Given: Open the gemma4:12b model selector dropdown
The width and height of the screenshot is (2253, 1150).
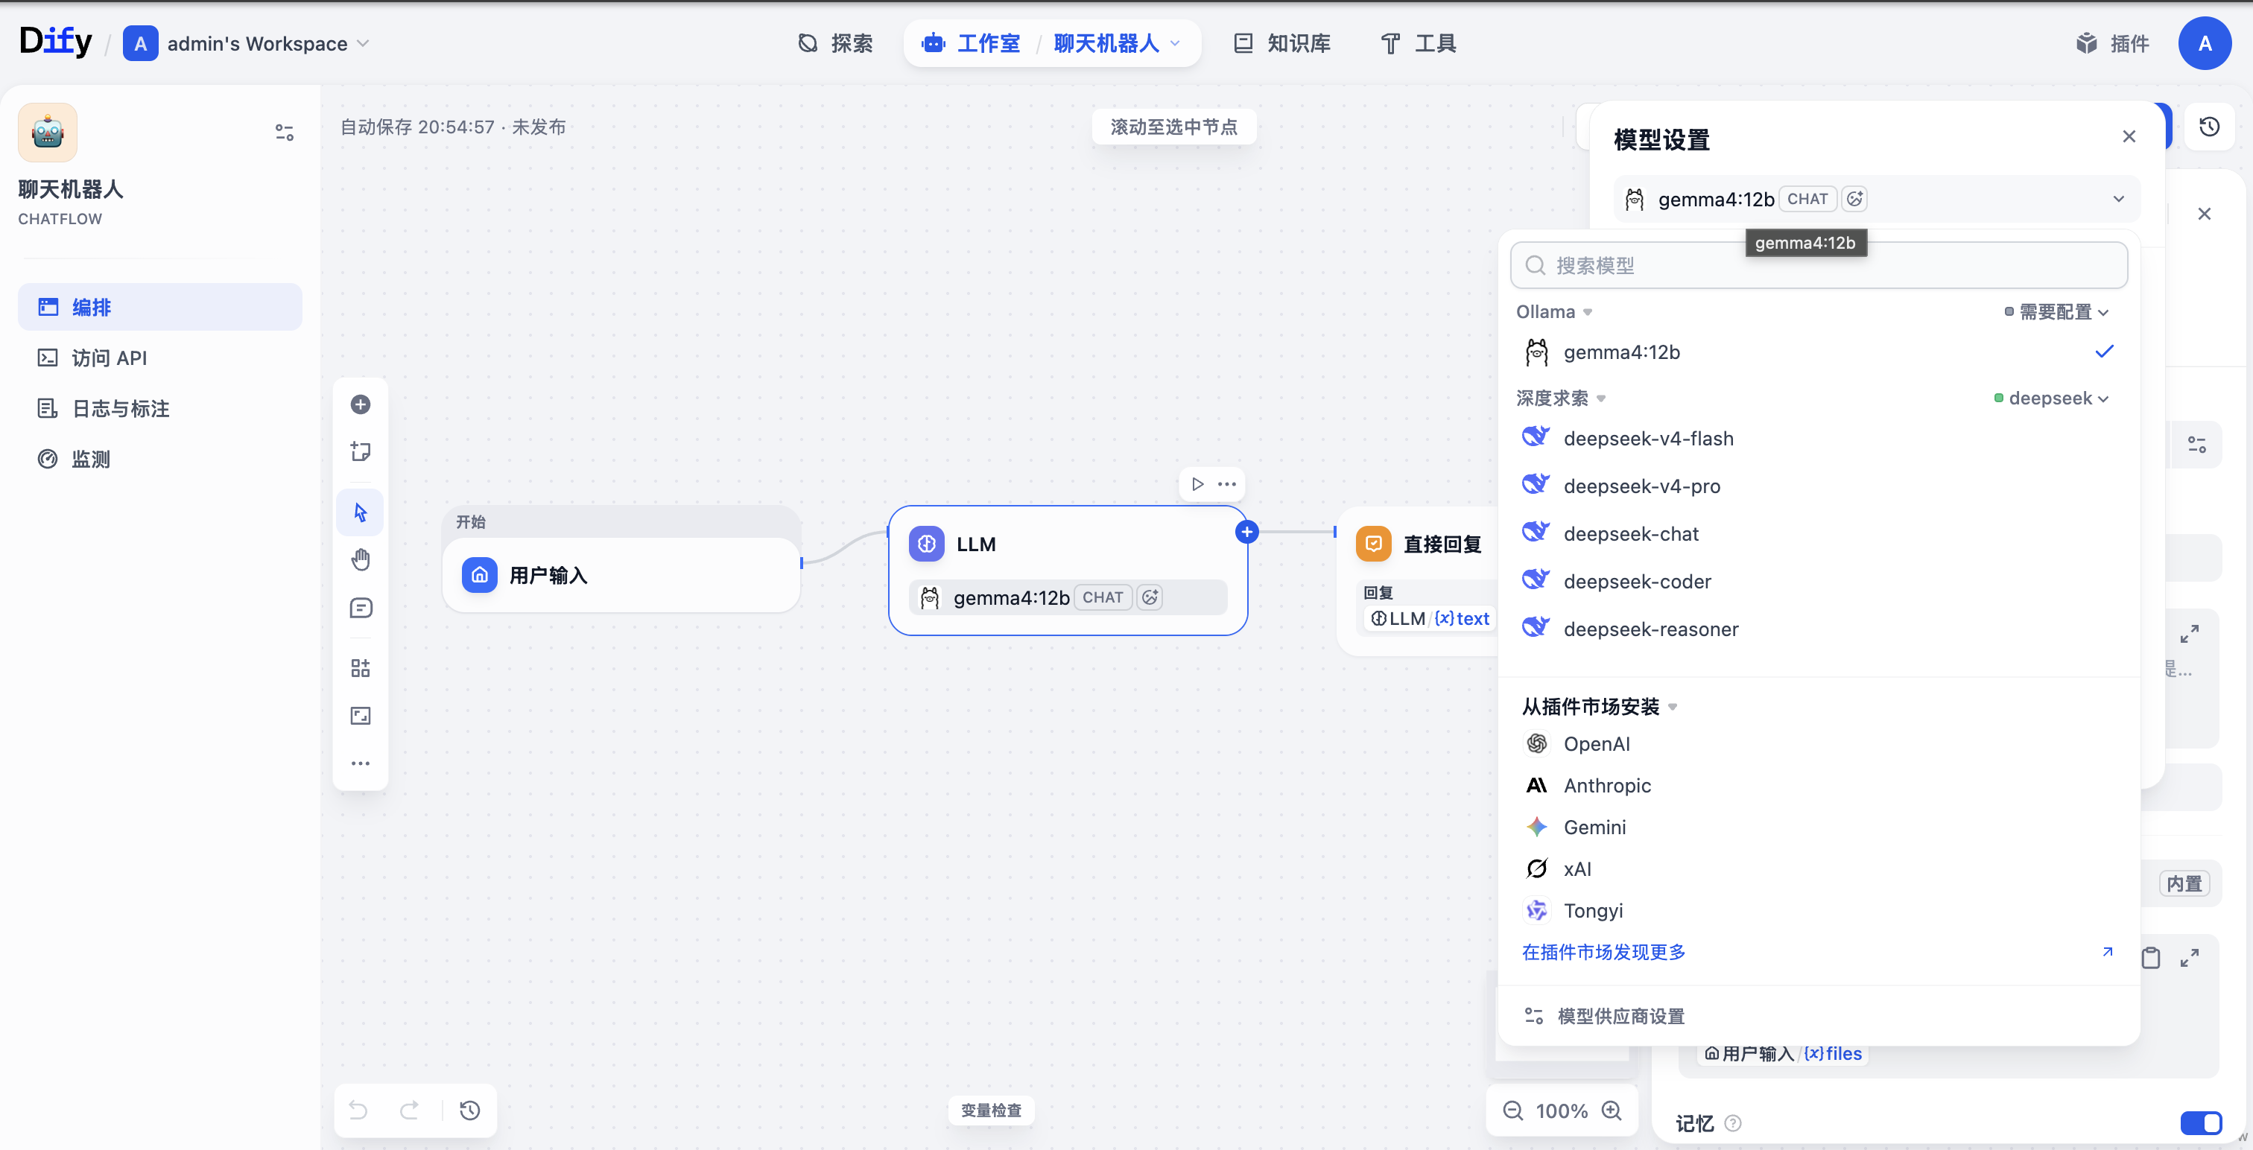Looking at the screenshot, I should coord(1876,199).
